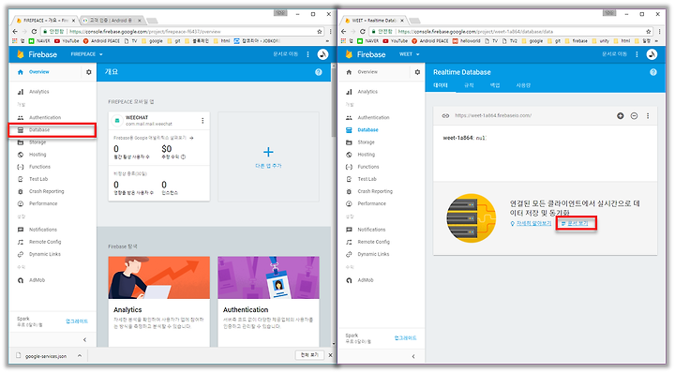Click YouTube bookmark in left browser

click(67, 41)
